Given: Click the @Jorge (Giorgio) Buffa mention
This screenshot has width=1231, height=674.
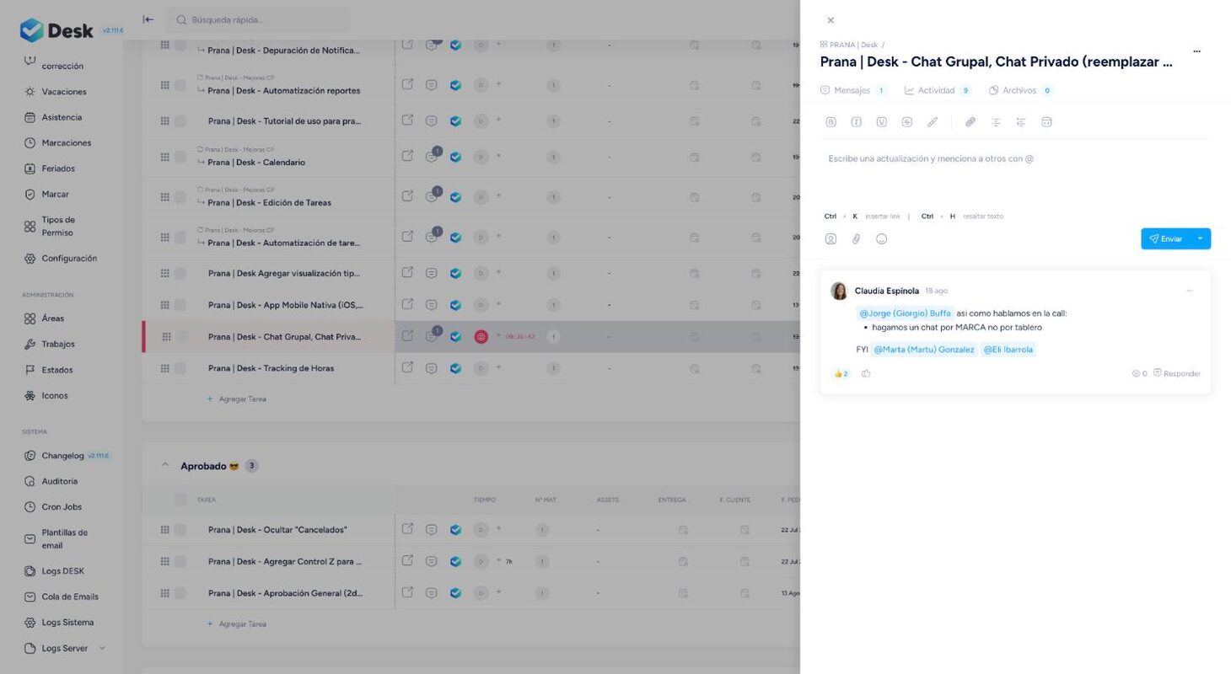Looking at the screenshot, I should 905,313.
